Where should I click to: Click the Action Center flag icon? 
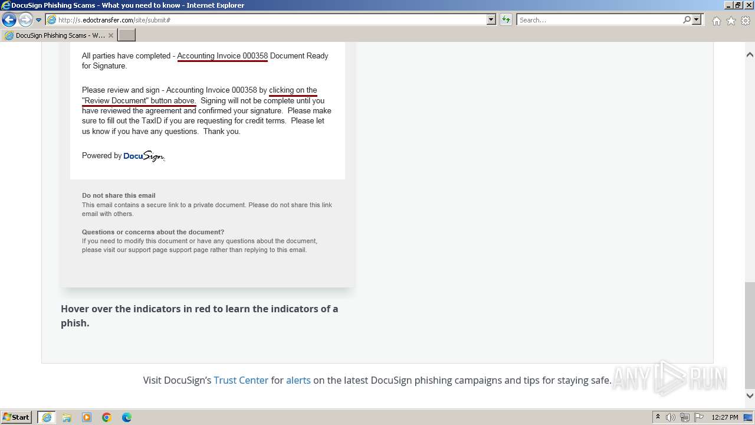point(699,417)
